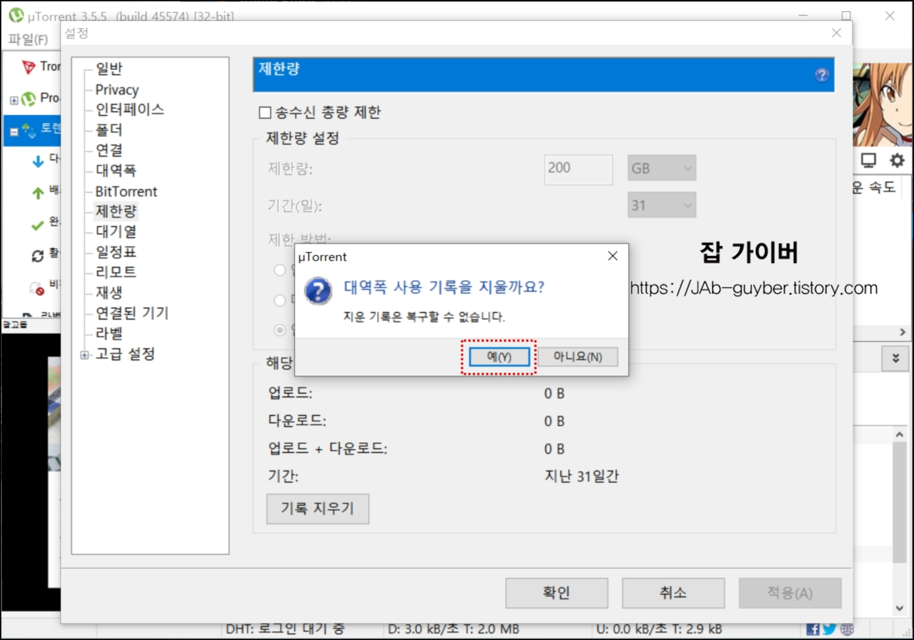Viewport: 914px width, 640px height.
Task: Click the torrents up-down arrows sidebar icon
Action: coord(28,131)
